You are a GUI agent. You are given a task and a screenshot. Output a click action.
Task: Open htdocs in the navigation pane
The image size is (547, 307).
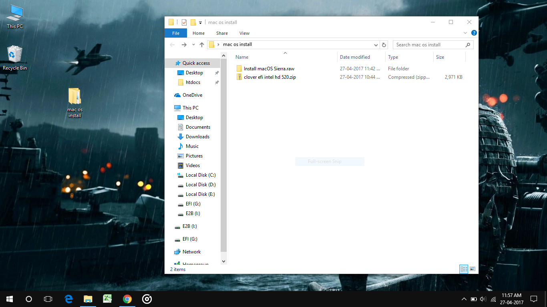tap(193, 82)
